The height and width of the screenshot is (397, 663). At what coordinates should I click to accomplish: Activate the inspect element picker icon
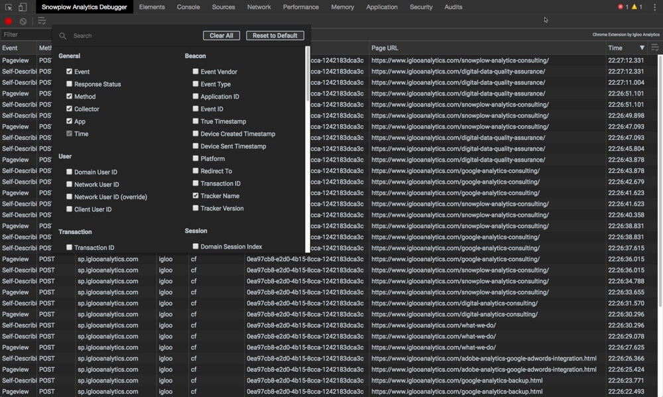(x=9, y=7)
